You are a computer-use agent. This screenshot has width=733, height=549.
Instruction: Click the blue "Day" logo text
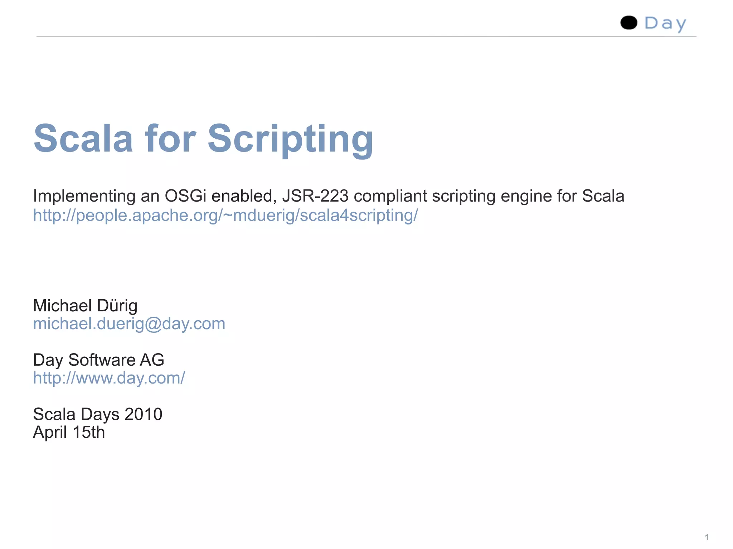[665, 24]
